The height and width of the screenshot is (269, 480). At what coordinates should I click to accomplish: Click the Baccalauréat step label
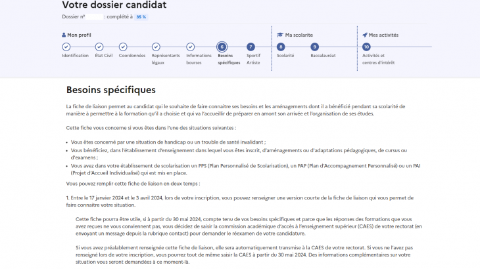tap(323, 56)
